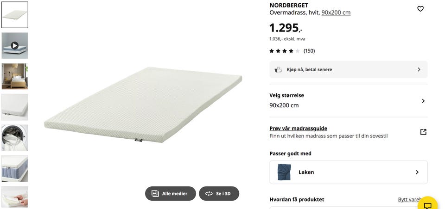Image resolution: width=445 pixels, height=209 pixels.
Task: Add NORDBERGET to favorites with heart icon
Action: (420, 9)
